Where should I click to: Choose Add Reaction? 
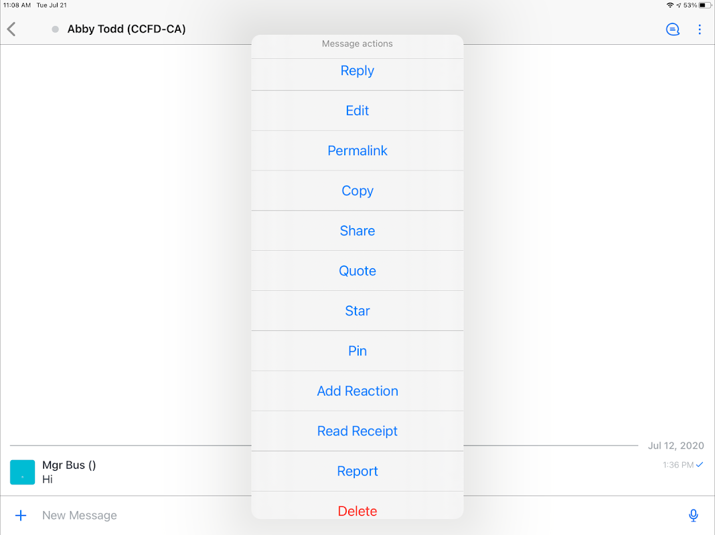click(x=357, y=392)
